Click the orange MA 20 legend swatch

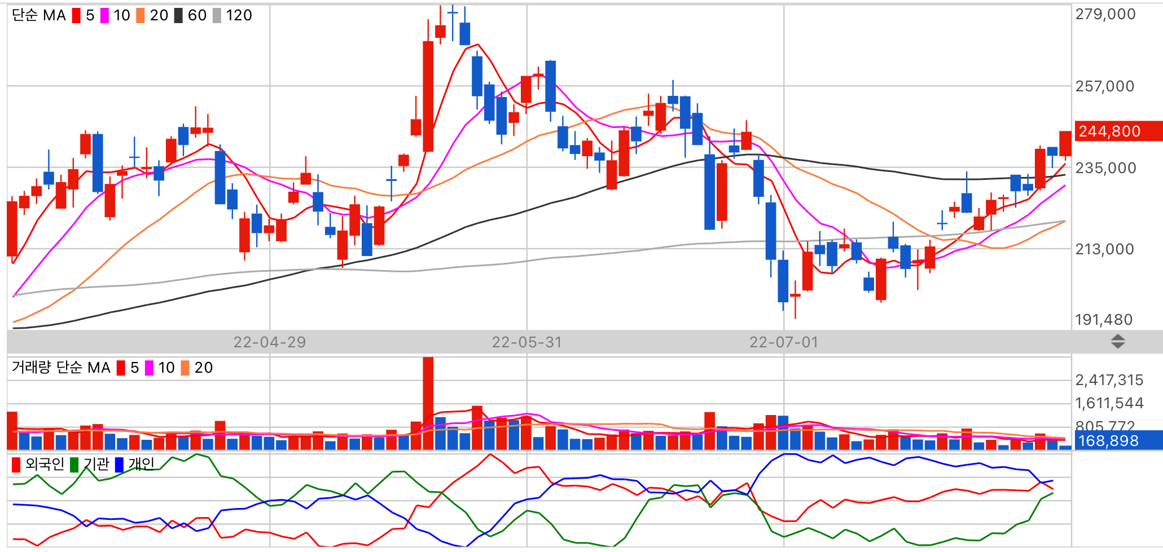(141, 15)
